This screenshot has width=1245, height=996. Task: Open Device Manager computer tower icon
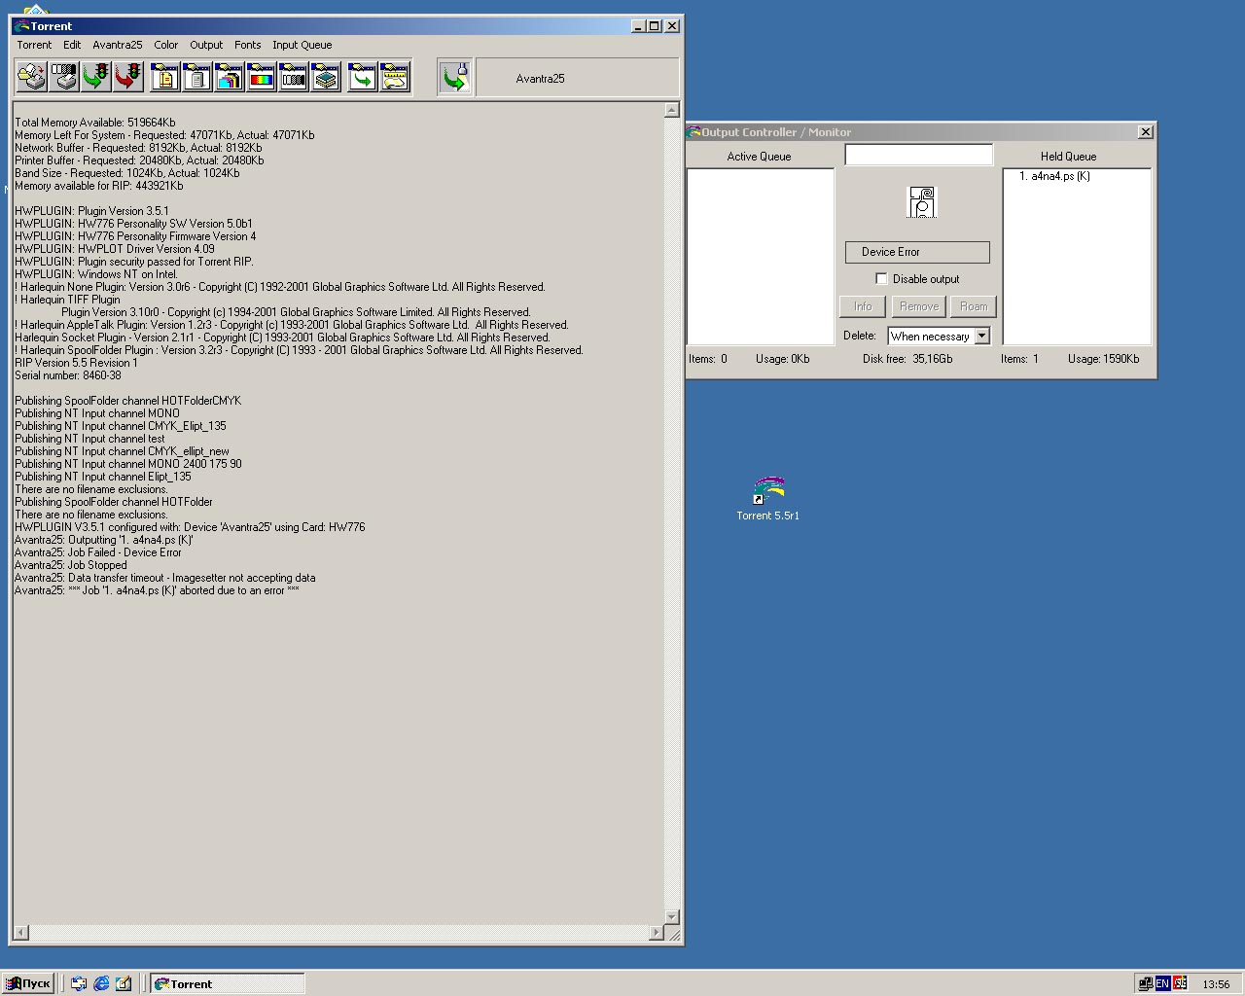(197, 77)
